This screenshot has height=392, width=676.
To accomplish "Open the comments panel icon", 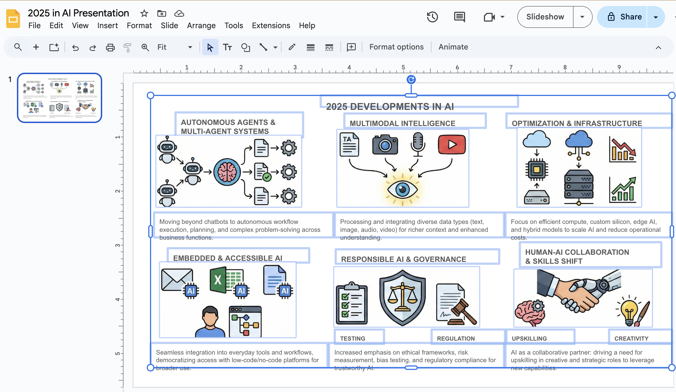I will pyautogui.click(x=459, y=17).
